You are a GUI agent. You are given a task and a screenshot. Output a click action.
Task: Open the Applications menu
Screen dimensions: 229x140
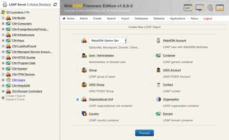tap(177, 19)
